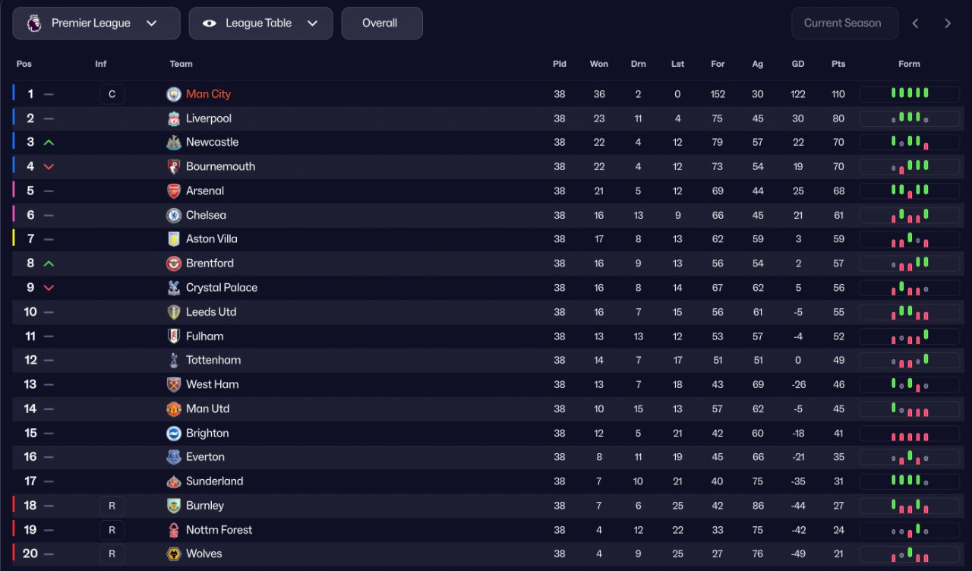Click the Everton crest icon
Image resolution: width=972 pixels, height=571 pixels.
174,457
